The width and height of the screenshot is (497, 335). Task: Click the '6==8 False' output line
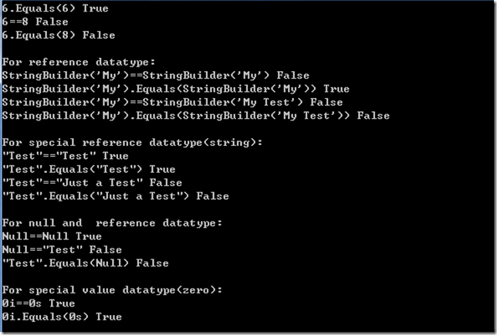[x=35, y=22]
